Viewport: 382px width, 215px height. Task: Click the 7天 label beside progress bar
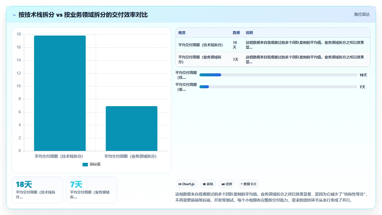click(362, 87)
